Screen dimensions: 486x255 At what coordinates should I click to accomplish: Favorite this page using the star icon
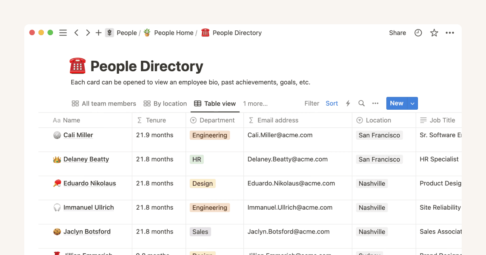(x=434, y=33)
